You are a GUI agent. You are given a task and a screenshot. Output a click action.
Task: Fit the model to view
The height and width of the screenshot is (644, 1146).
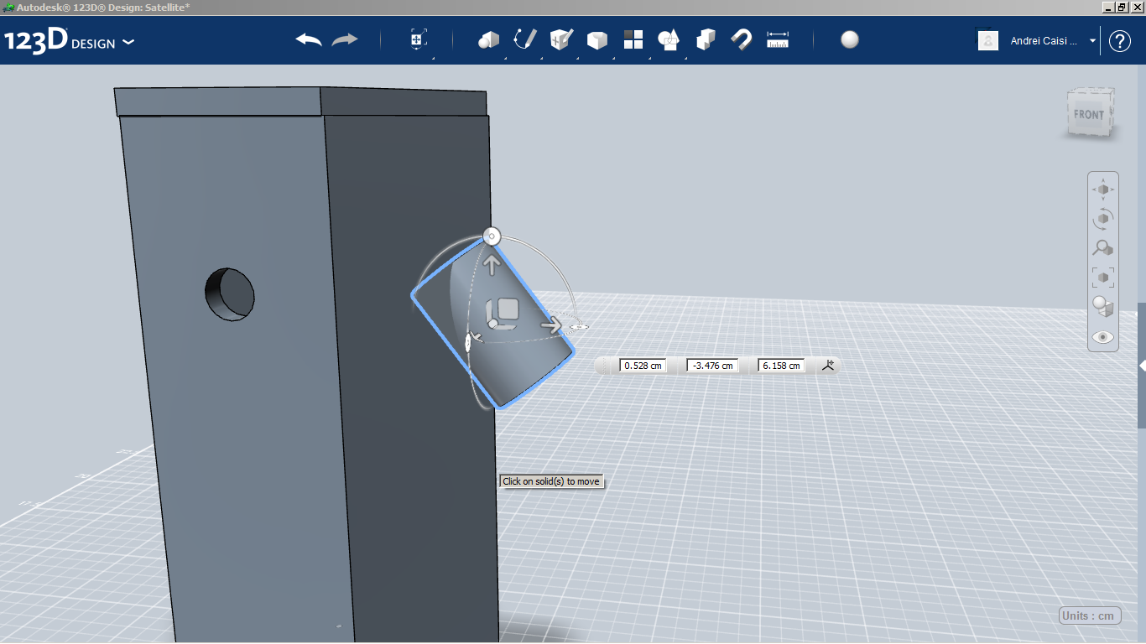tap(1103, 277)
